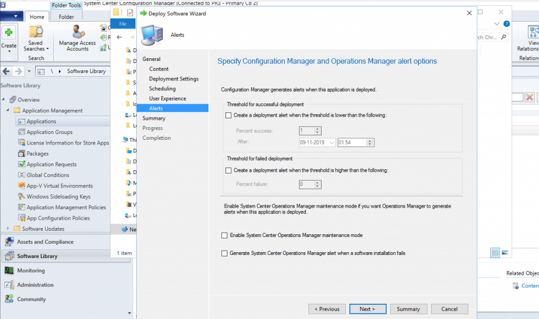Click the red X clear icon
539x319 pixels.
click(x=530, y=97)
